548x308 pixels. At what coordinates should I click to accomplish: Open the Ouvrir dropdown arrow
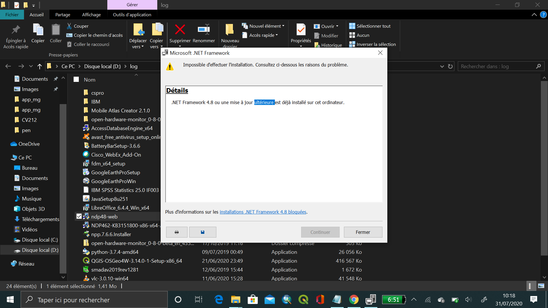337,26
